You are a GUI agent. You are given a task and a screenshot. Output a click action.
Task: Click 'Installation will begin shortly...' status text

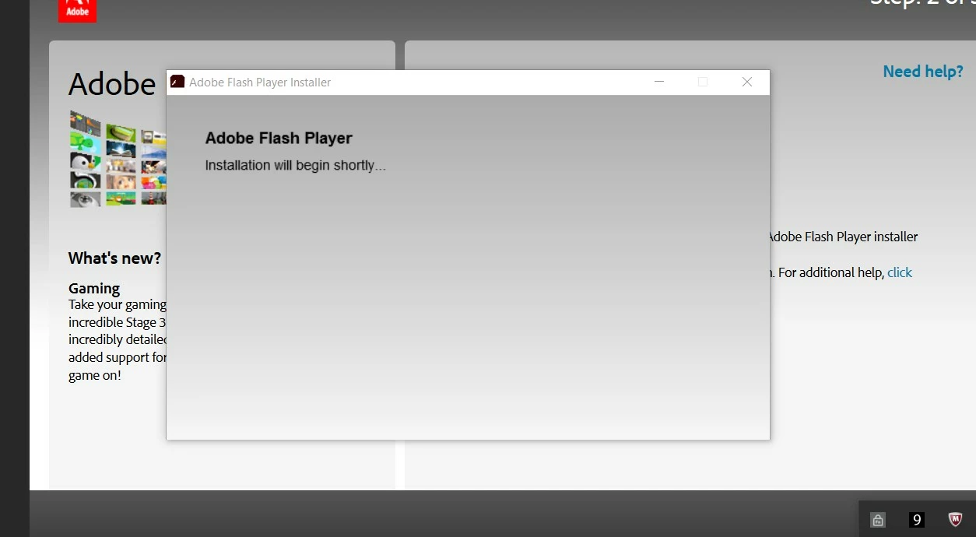(x=295, y=166)
